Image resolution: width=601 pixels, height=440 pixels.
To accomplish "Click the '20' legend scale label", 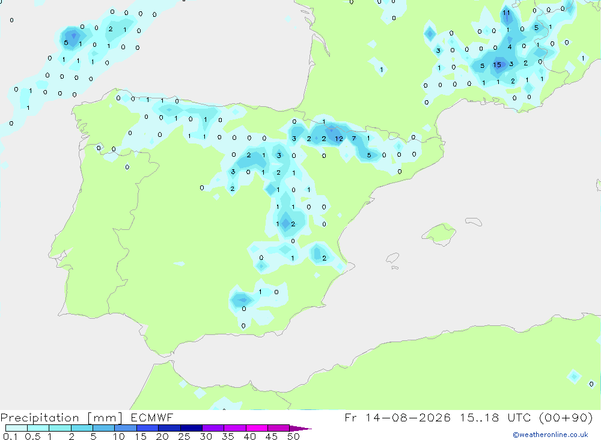I will (162, 436).
